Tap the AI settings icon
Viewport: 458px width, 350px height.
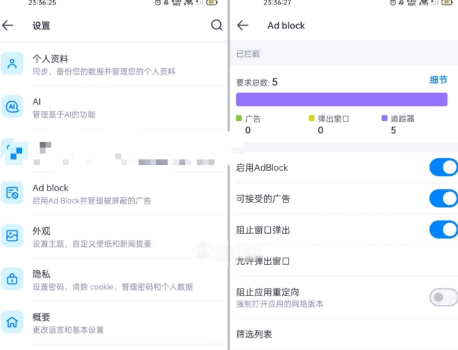point(12,107)
